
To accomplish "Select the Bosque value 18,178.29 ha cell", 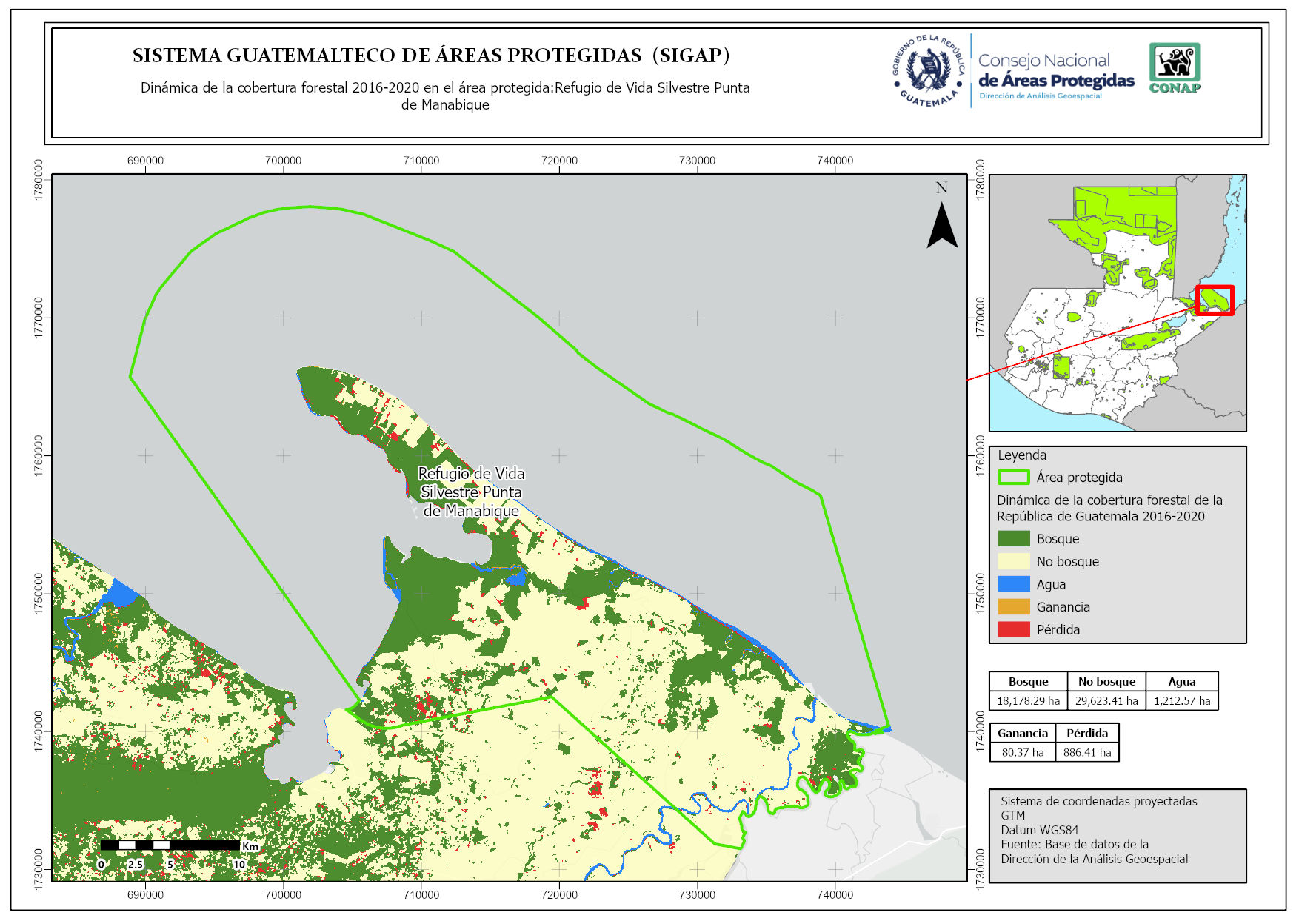I will tap(1028, 700).
